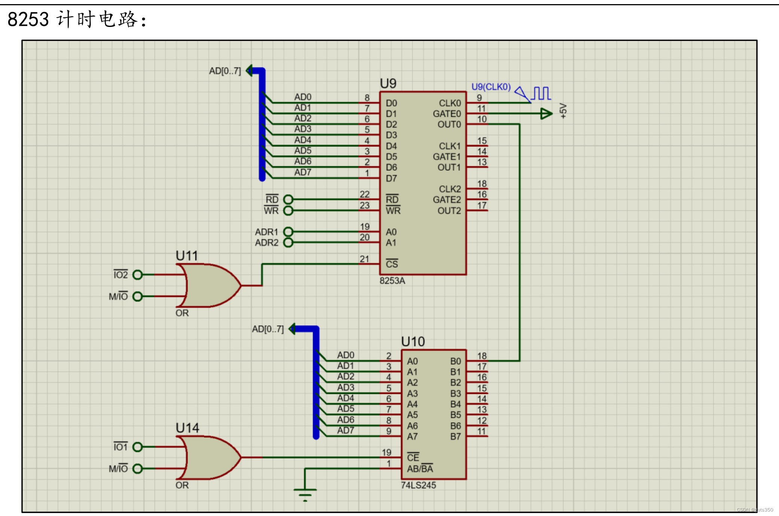Viewport: 779px width, 516px height.
Task: Click the RD terminal circle near pin 22
Action: click(x=288, y=199)
